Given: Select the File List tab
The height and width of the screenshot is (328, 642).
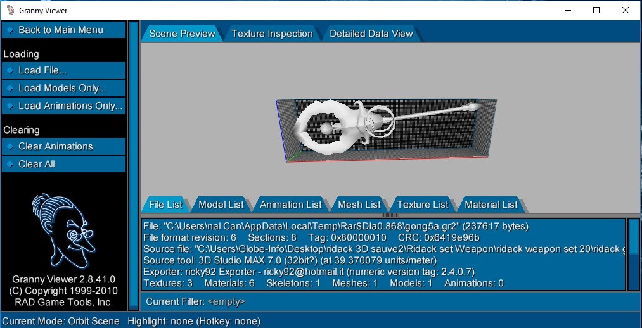Looking at the screenshot, I should pyautogui.click(x=165, y=205).
